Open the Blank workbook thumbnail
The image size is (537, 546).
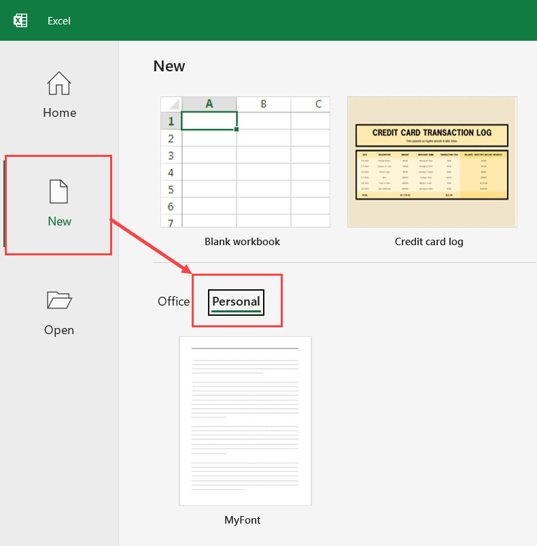point(245,162)
